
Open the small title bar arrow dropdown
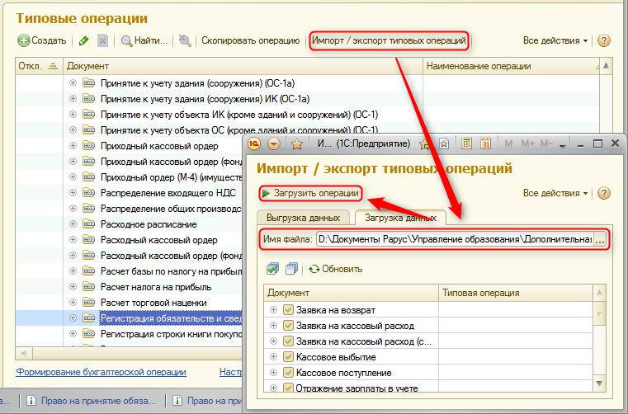click(x=563, y=145)
